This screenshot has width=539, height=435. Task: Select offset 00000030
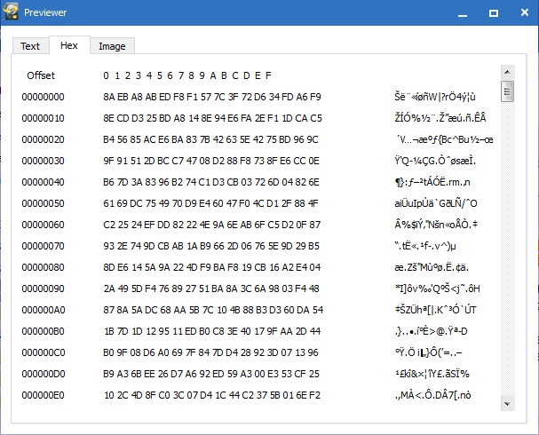pos(43,161)
